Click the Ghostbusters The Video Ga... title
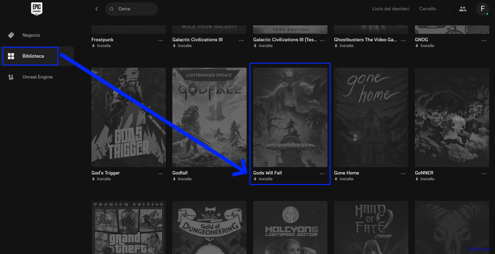Image resolution: width=495 pixels, height=254 pixels. coord(365,40)
